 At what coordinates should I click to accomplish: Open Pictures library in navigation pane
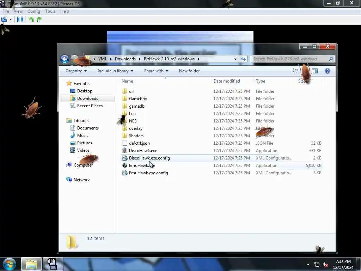(x=81, y=143)
